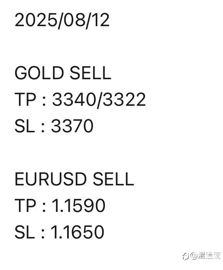Click SELL next to EURUSD
This screenshot has width=223, height=270.
tap(113, 179)
